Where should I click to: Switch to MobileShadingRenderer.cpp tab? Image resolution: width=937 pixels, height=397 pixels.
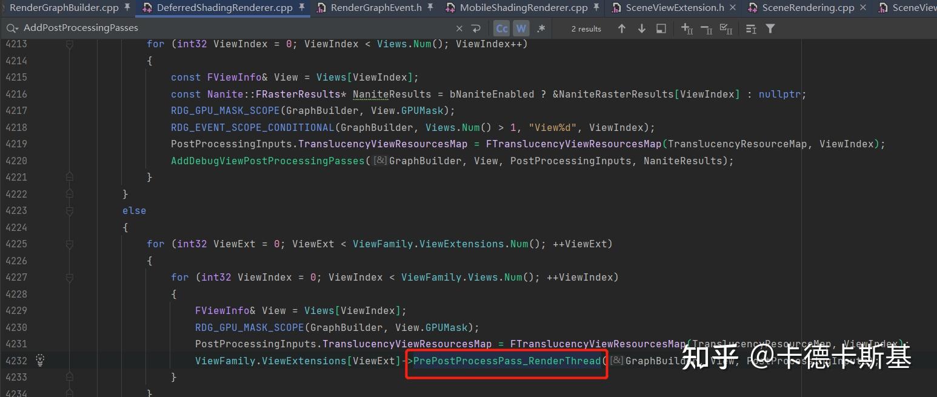pos(524,7)
